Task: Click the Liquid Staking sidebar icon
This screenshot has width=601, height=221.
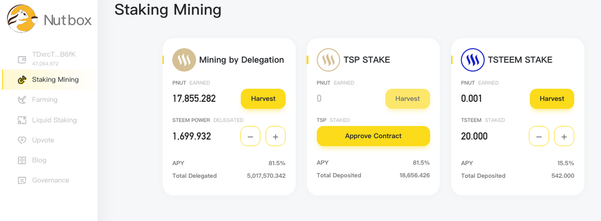Action: 22,120
